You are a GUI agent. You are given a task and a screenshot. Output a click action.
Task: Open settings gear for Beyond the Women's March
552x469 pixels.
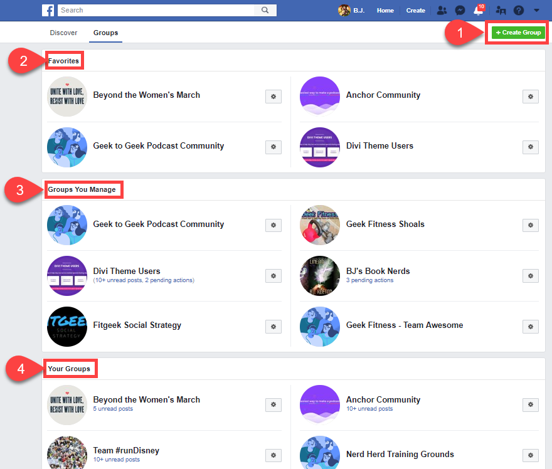tap(273, 97)
